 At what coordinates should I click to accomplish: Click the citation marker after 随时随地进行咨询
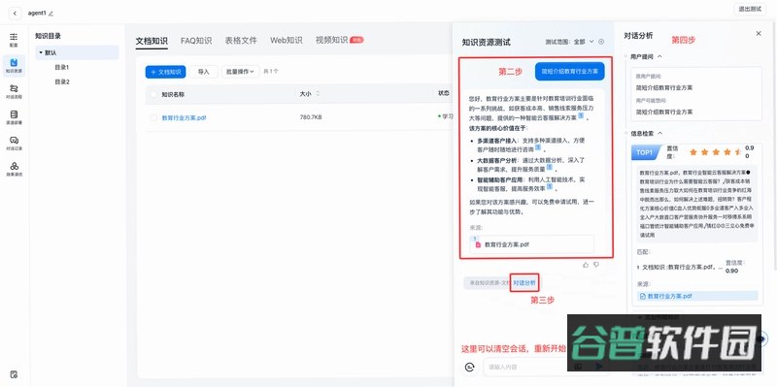538,147
